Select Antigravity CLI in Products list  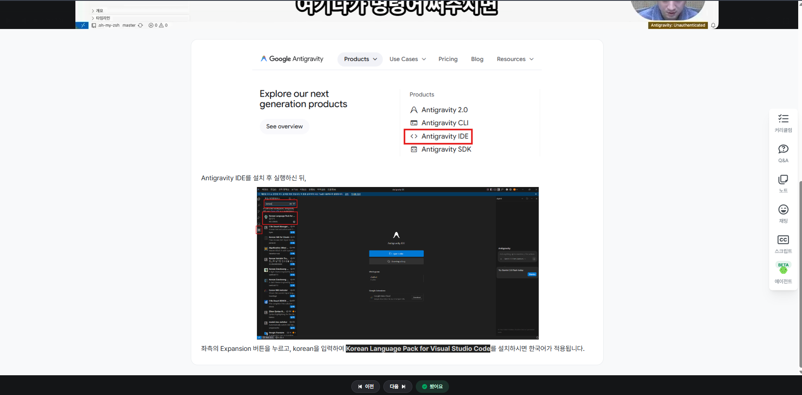click(x=439, y=123)
